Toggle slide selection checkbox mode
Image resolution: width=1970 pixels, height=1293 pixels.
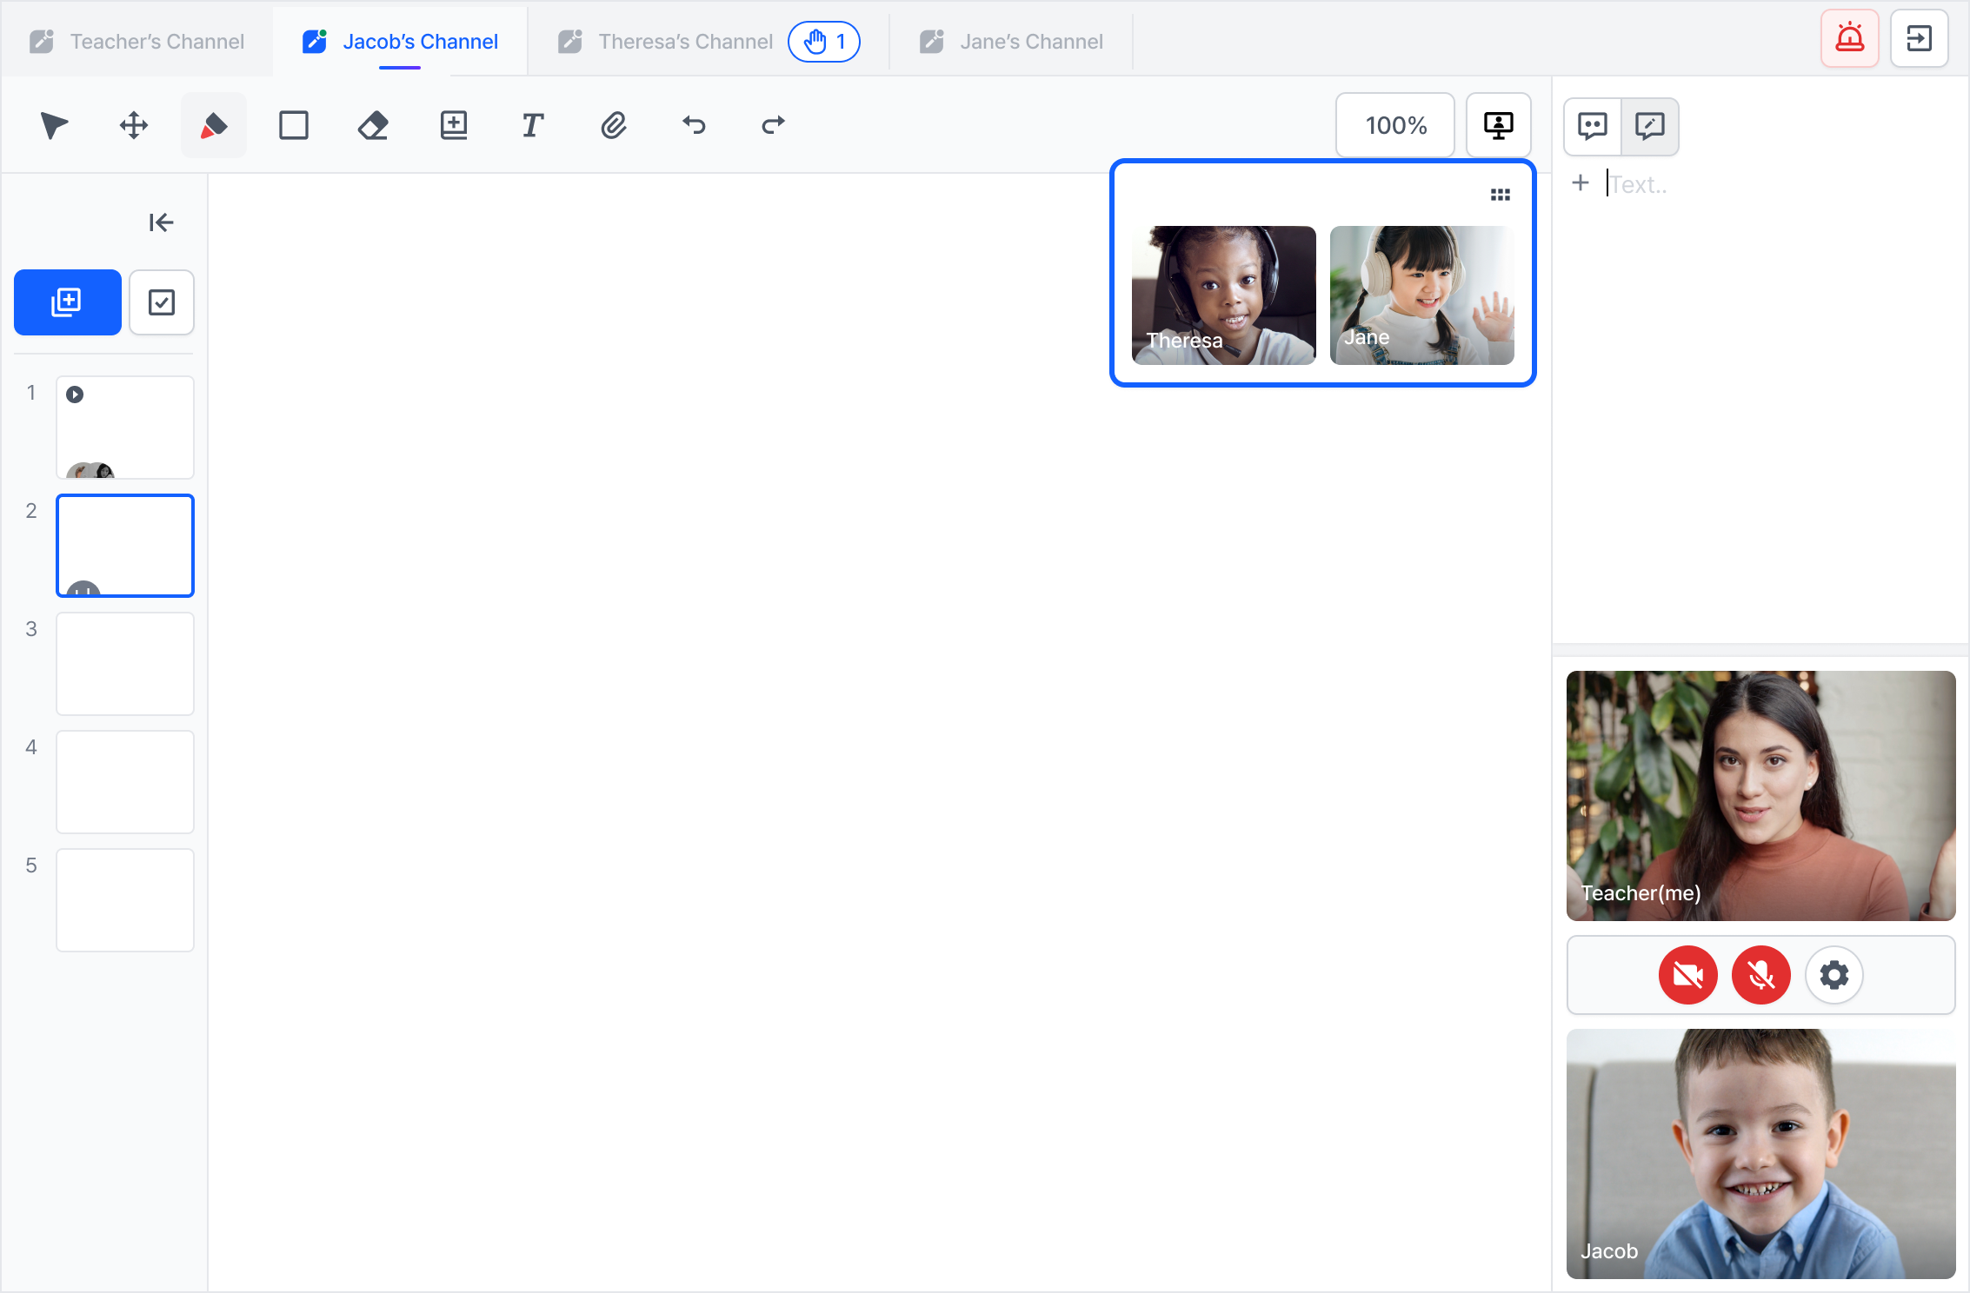(x=162, y=302)
